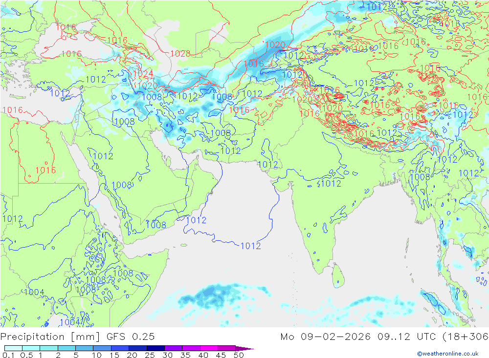Click the legend label '0.1'
This screenshot has width=489, height=358.
[x=8, y=355]
